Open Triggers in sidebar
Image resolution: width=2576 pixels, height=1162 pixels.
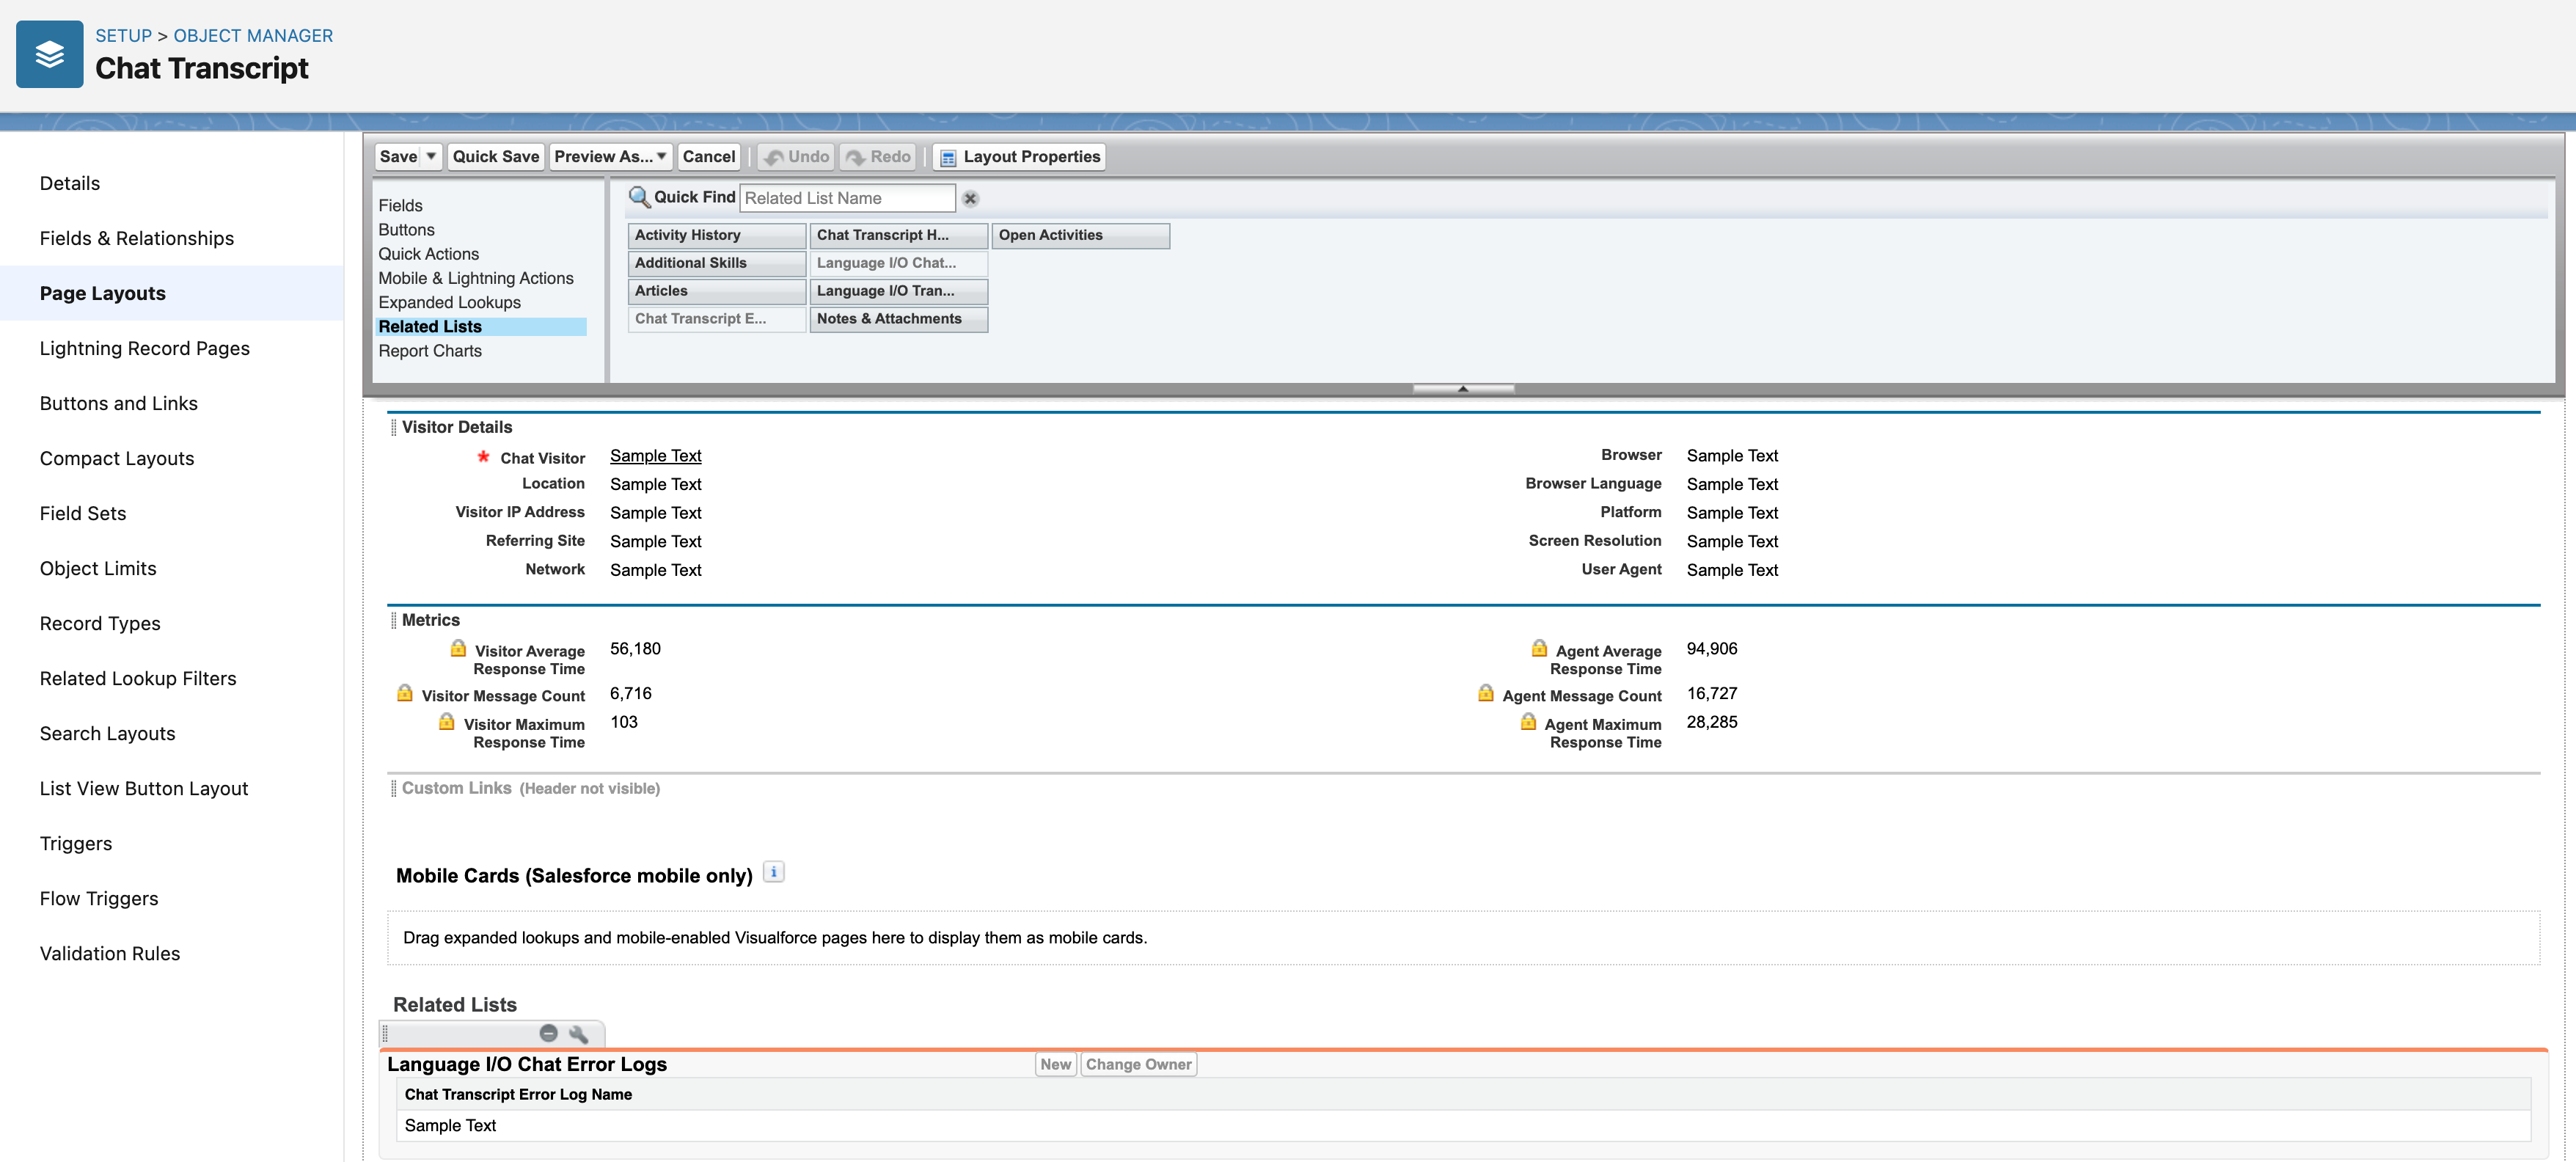[76, 843]
